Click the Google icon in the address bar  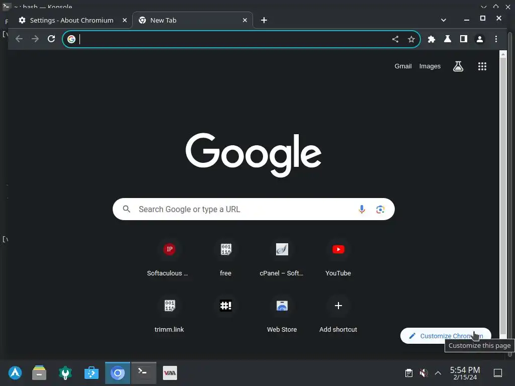click(x=71, y=39)
